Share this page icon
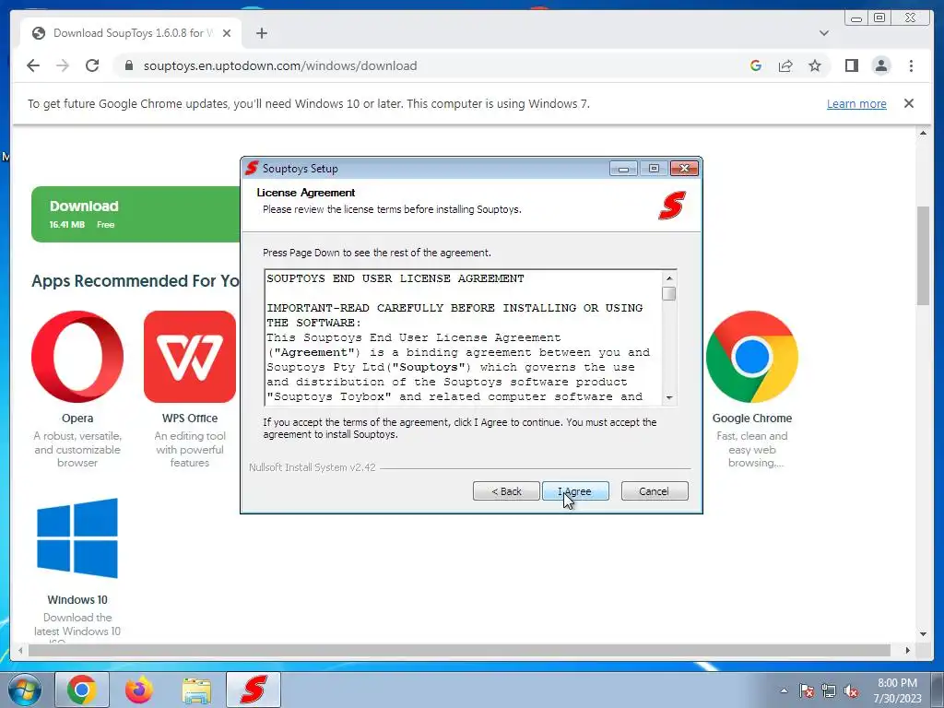Viewport: 944px width, 708px height. pos(785,65)
